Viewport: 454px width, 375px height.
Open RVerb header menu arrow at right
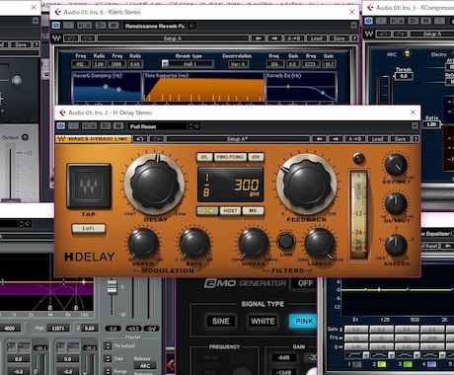coord(353,26)
